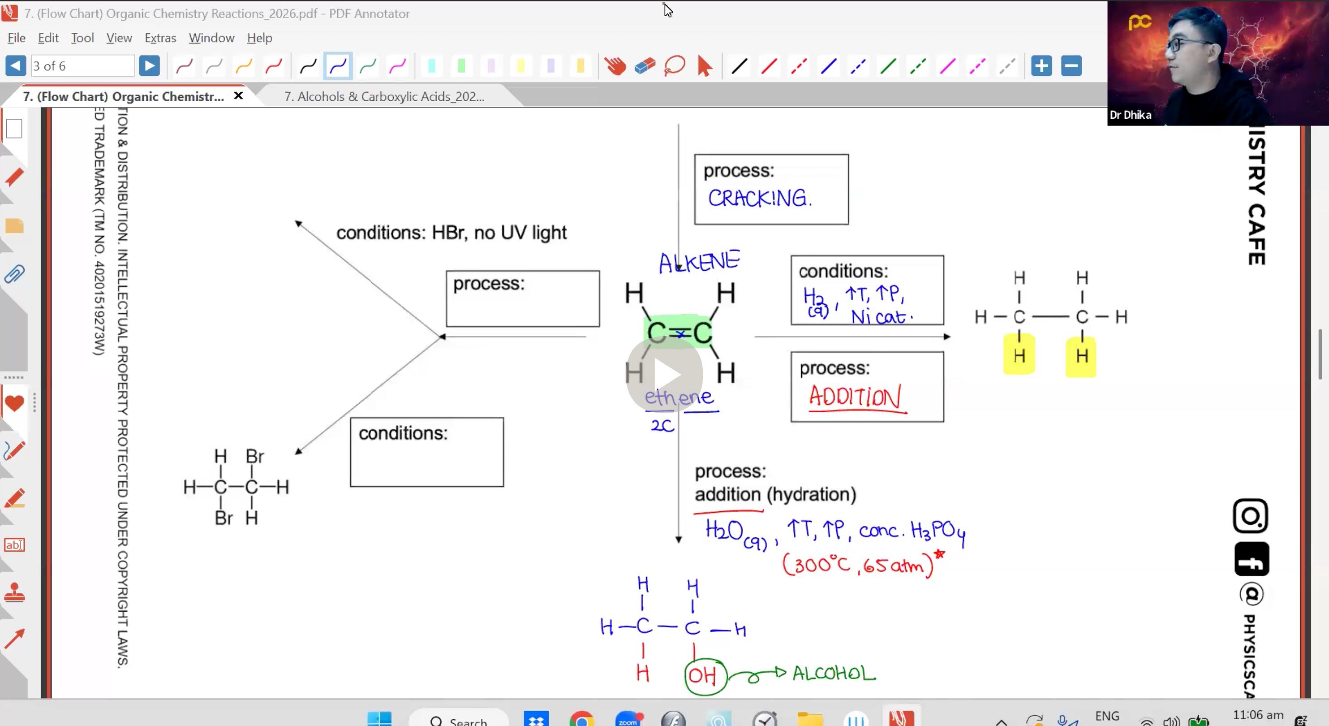
Task: Select the Flow Chart Organic Chemistry tab
Action: 123,96
